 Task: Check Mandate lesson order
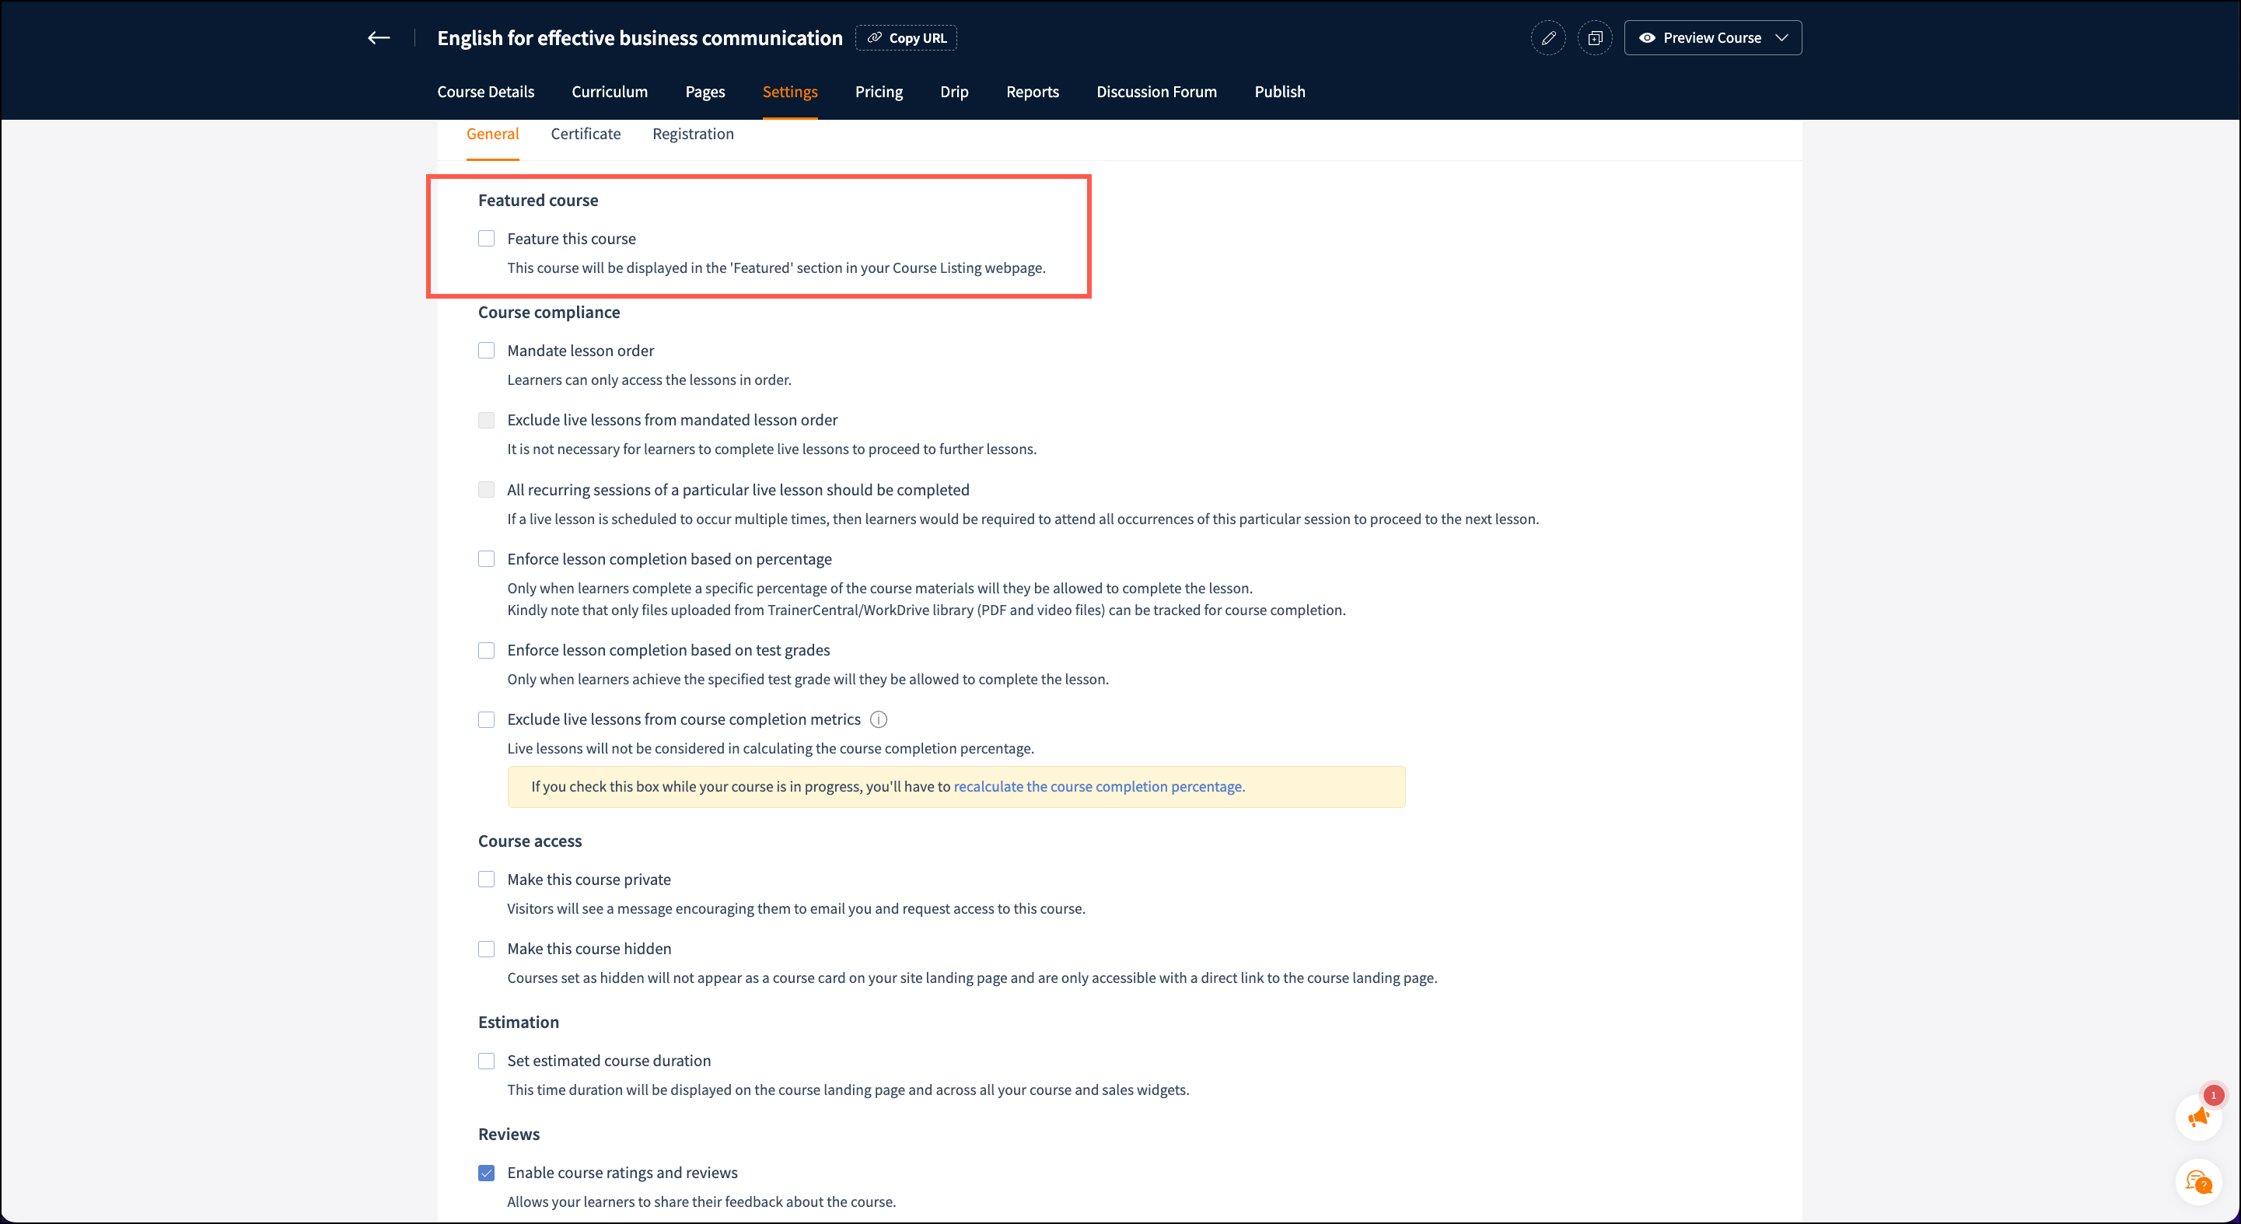(x=486, y=351)
